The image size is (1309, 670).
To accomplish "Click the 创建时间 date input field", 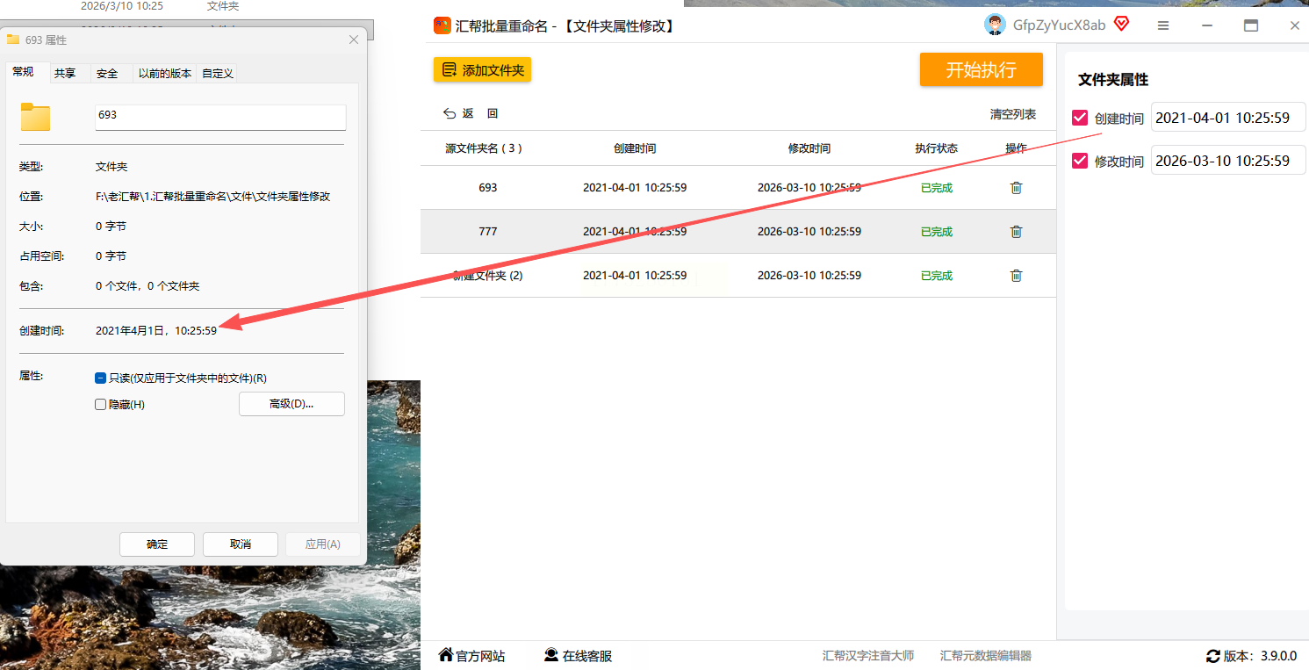I will pos(1227,118).
